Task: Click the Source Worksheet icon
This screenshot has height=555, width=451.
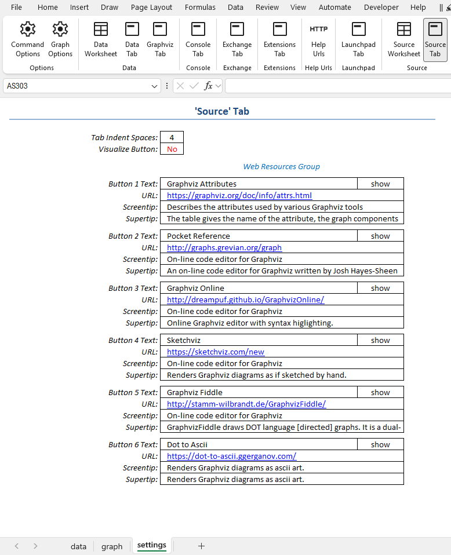Action: [x=404, y=29]
